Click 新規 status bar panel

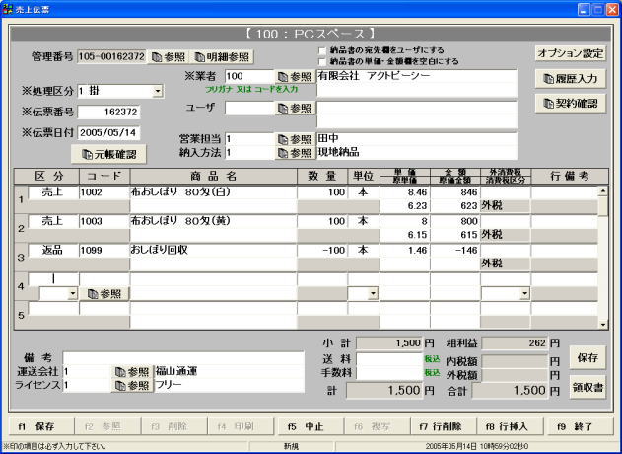(x=292, y=447)
